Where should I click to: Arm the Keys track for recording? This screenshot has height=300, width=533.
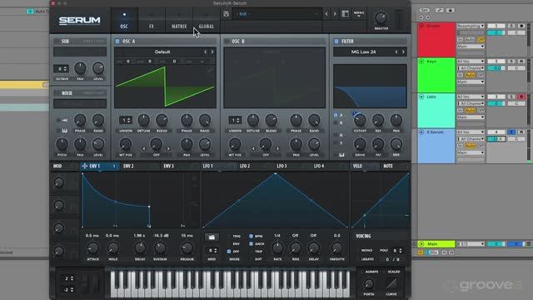[521, 61]
